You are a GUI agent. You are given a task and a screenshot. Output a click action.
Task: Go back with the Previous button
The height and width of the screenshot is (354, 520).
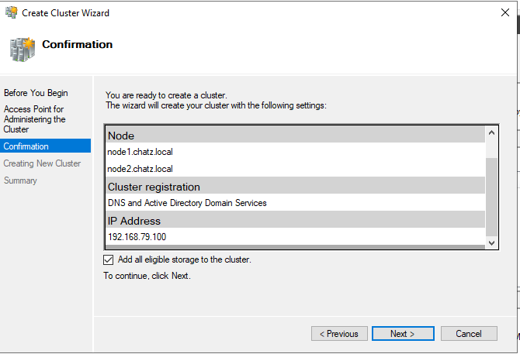339,334
